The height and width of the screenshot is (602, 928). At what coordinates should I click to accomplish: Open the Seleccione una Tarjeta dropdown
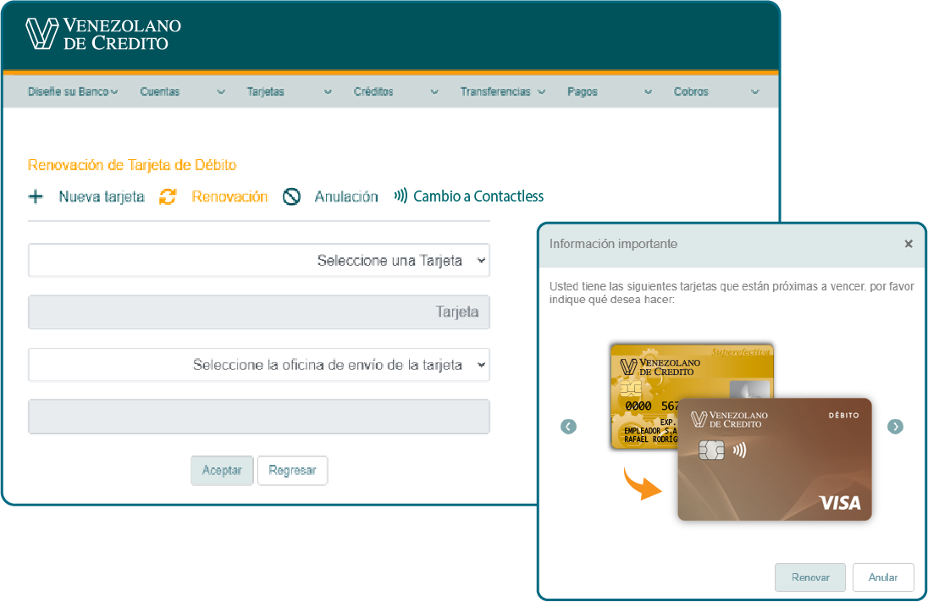tap(258, 261)
